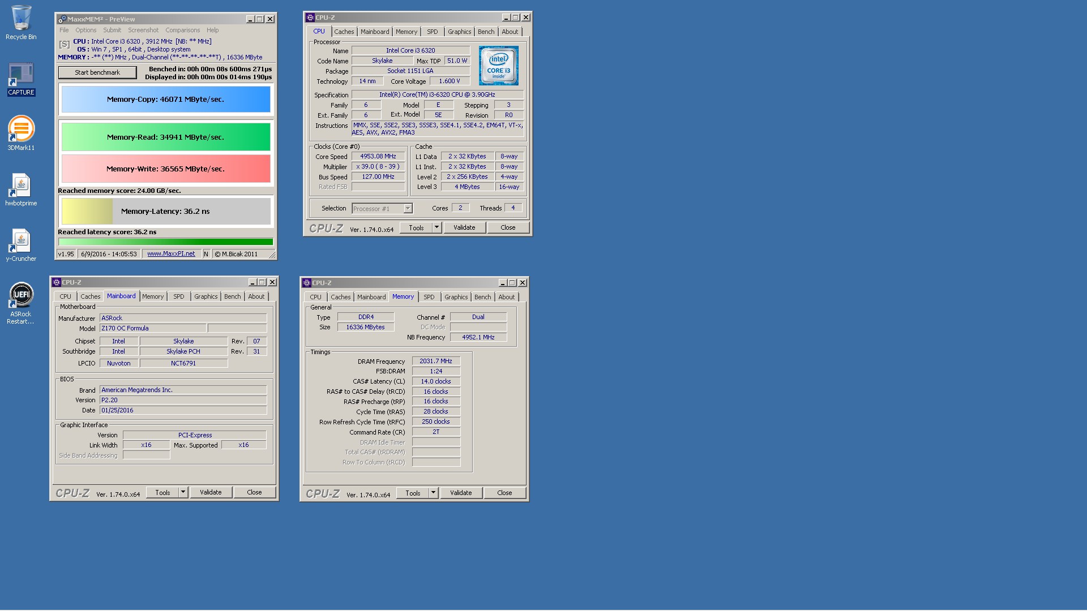The height and width of the screenshot is (611, 1087).
Task: Click the Memory-Read result bar
Action: (166, 137)
